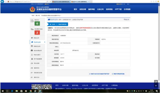Click the red date in the notice text

(85, 28)
